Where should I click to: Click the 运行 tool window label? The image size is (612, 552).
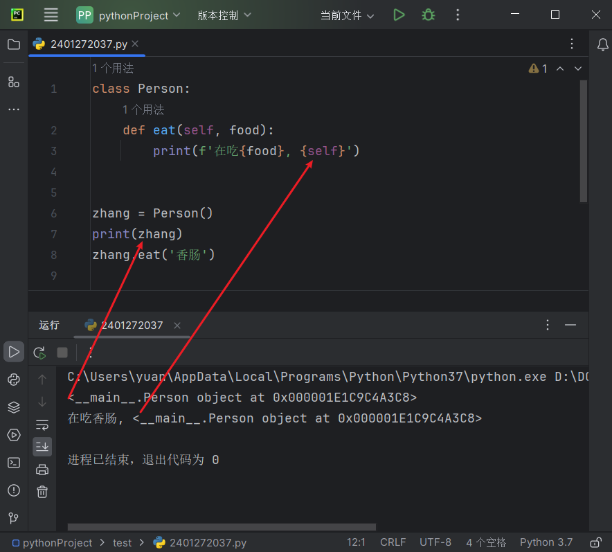[x=49, y=326]
